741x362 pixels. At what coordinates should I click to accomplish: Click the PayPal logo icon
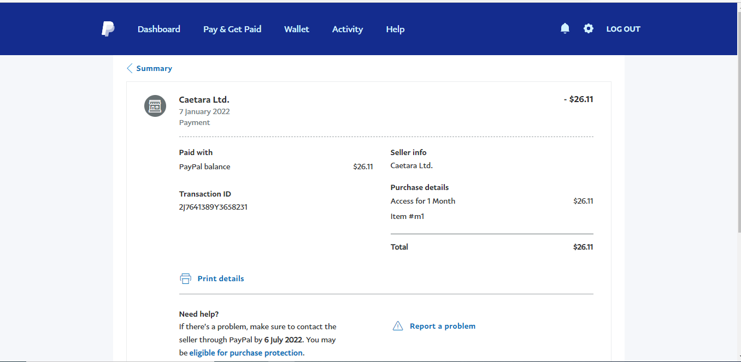tap(108, 29)
